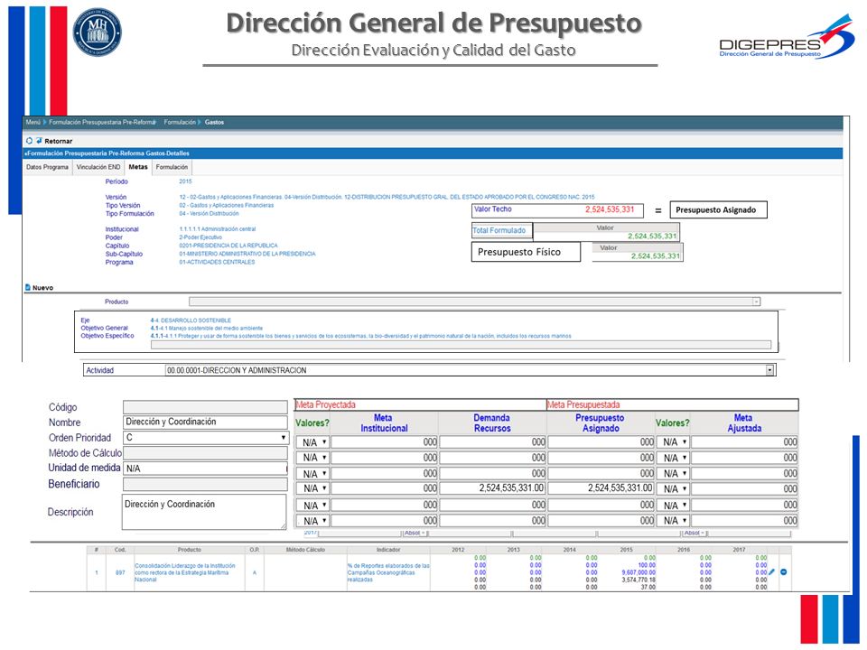Screen dimensions: 867x650
Task: Click Formulación Presupuestaria Pre-Reforma in the breadcrumb
Action: [x=102, y=122]
